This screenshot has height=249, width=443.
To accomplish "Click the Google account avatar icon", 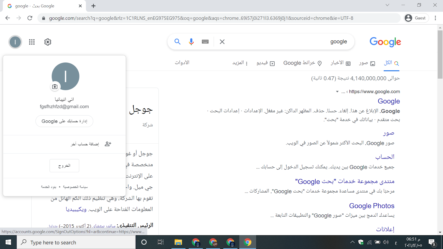I will point(15,42).
